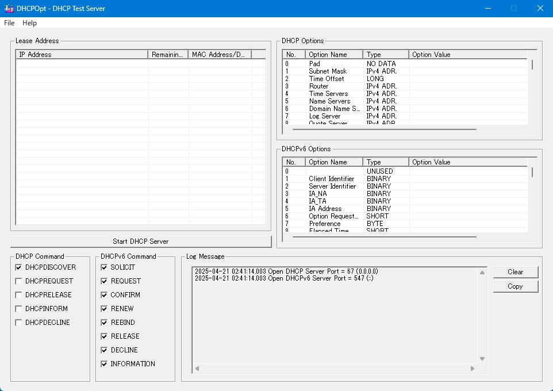This screenshot has width=553, height=391.
Task: Clear the log messages
Action: tap(515, 272)
